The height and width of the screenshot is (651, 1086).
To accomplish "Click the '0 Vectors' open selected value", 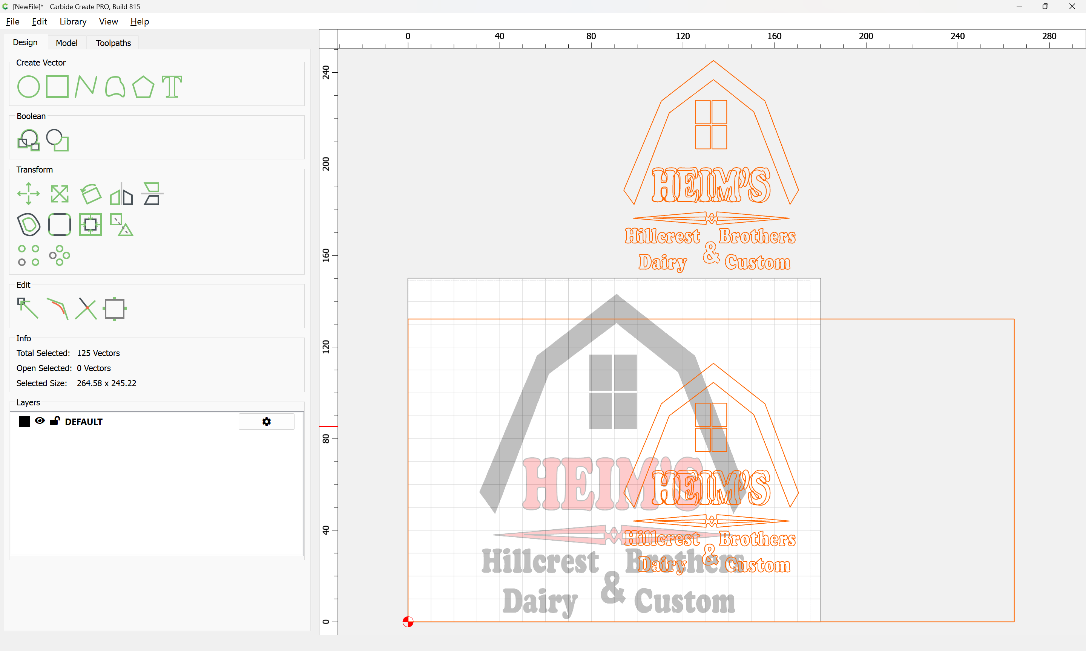I will (x=94, y=368).
